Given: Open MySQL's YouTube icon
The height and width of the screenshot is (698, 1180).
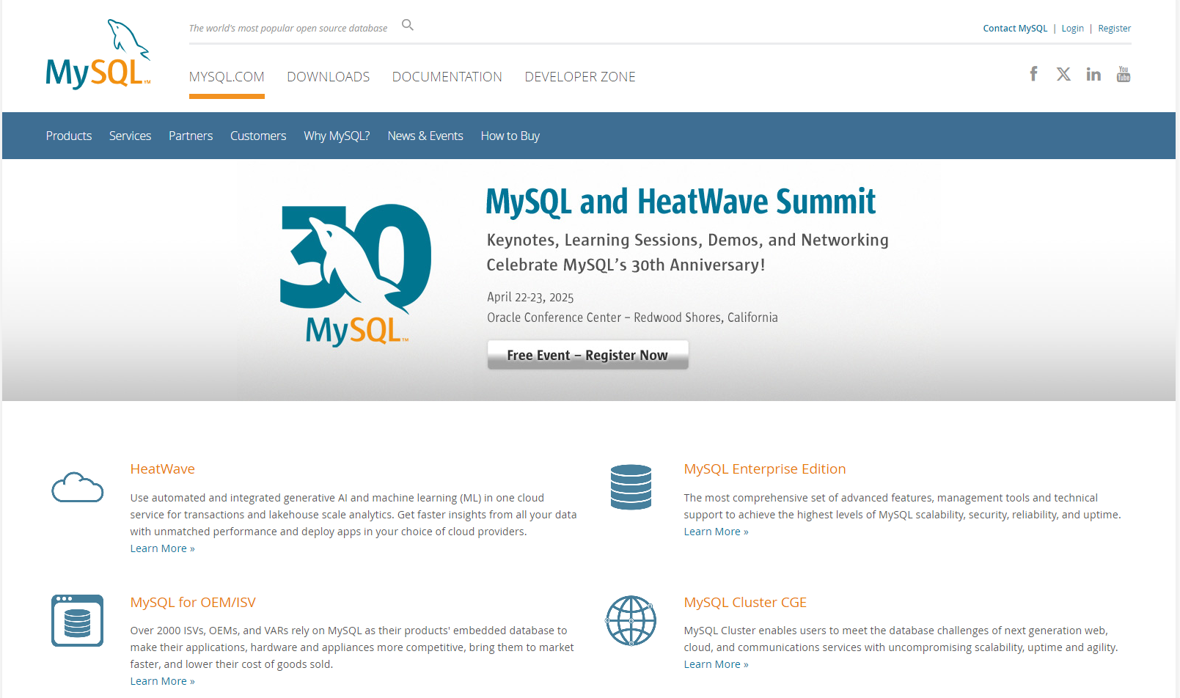Looking at the screenshot, I should 1124,74.
